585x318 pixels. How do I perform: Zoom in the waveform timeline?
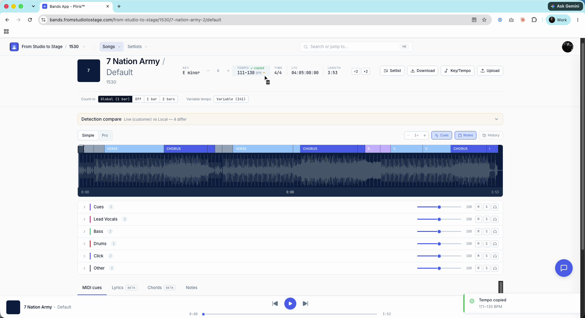click(x=425, y=135)
